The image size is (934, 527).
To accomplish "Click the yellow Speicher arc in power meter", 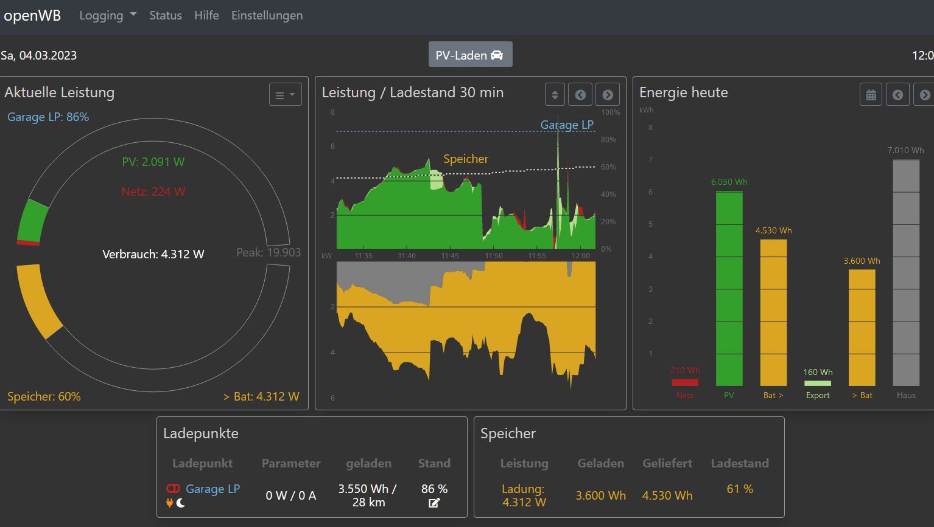I will click(37, 301).
